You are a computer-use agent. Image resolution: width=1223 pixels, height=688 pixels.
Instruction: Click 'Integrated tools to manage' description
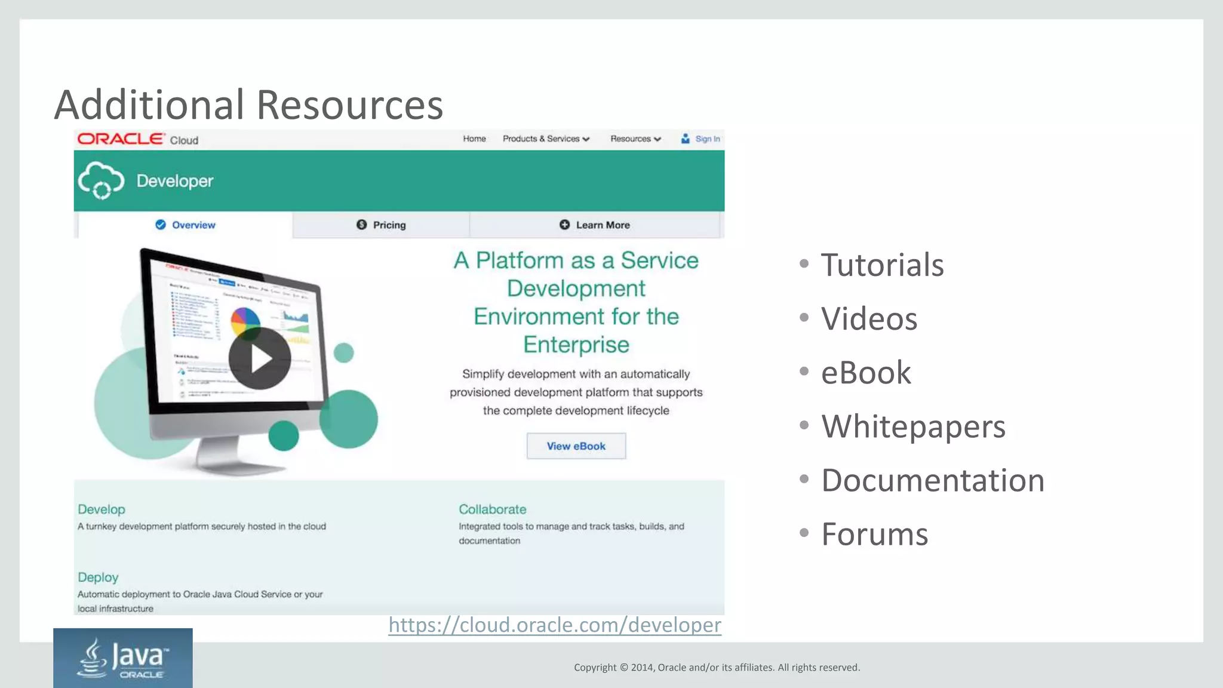[x=571, y=533]
